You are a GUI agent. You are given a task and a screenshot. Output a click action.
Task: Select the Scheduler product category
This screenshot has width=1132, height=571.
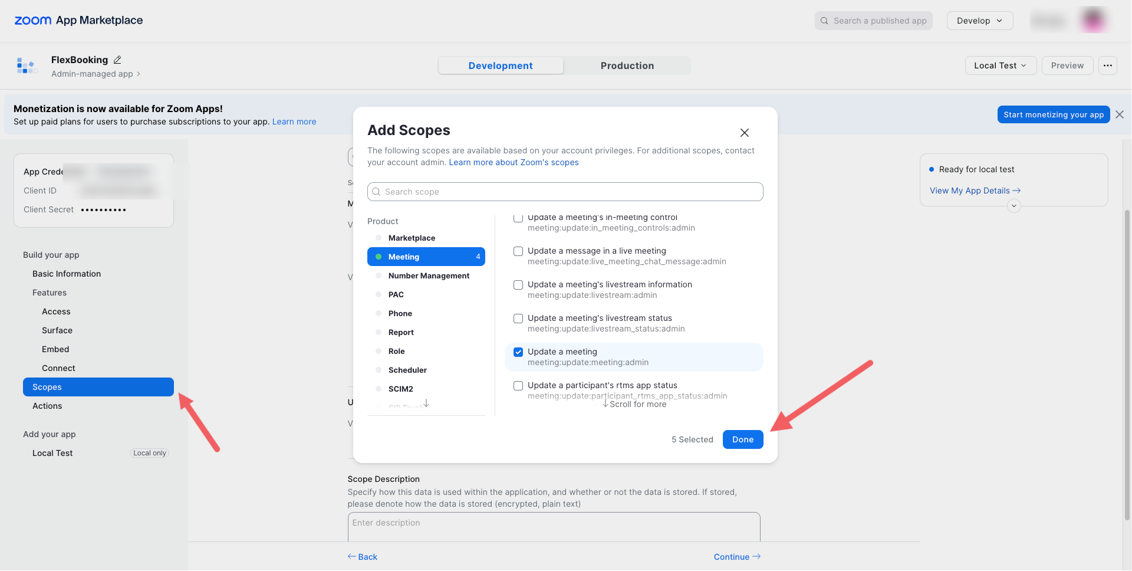[426, 370]
